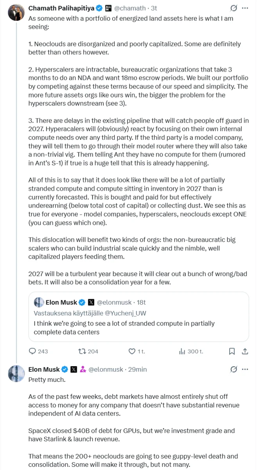Click Chamath's profile avatar
Image resolution: width=257 pixels, height=470 pixels.
pos(16,13)
